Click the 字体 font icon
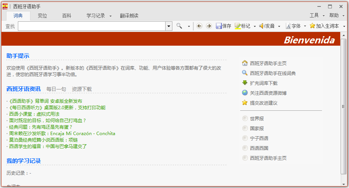 (x=288, y=26)
